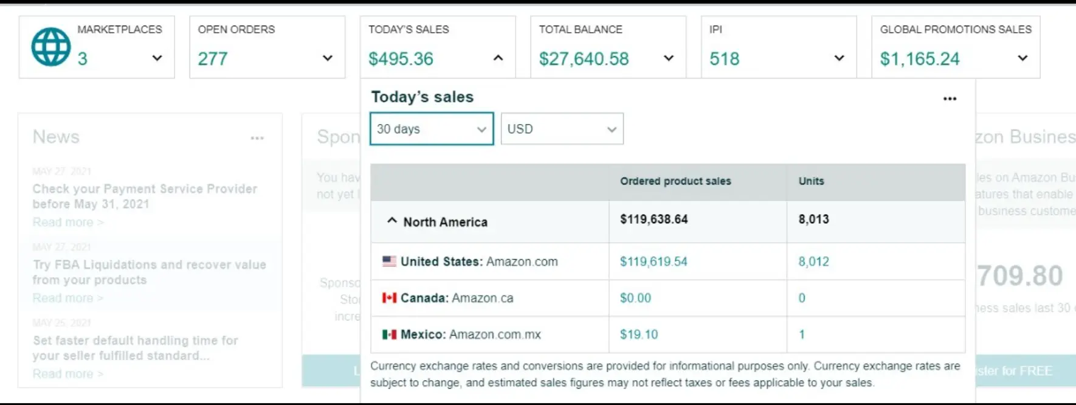Click the Marketplaces globe icon
Image resolution: width=1076 pixels, height=405 pixels.
51,47
